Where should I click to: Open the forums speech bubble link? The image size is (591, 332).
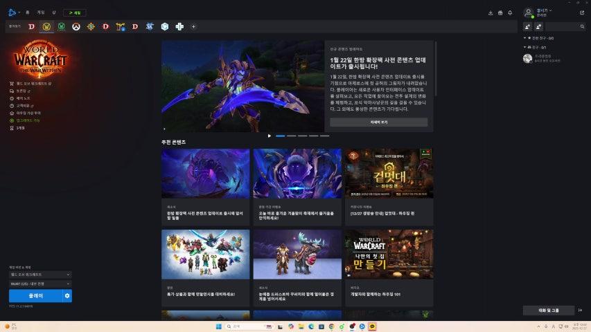[x=20, y=91]
